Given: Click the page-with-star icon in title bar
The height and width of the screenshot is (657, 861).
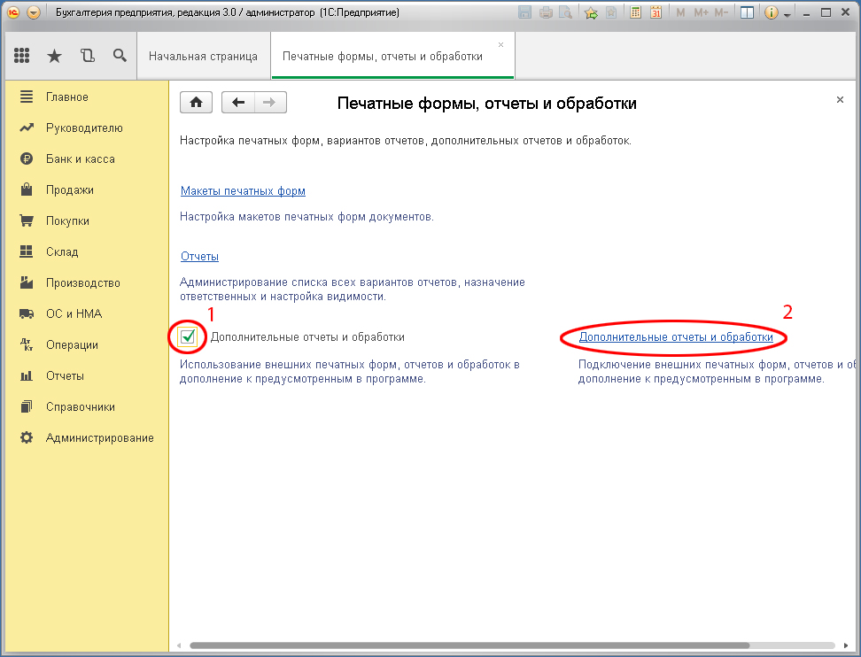Looking at the screenshot, I should point(610,12).
